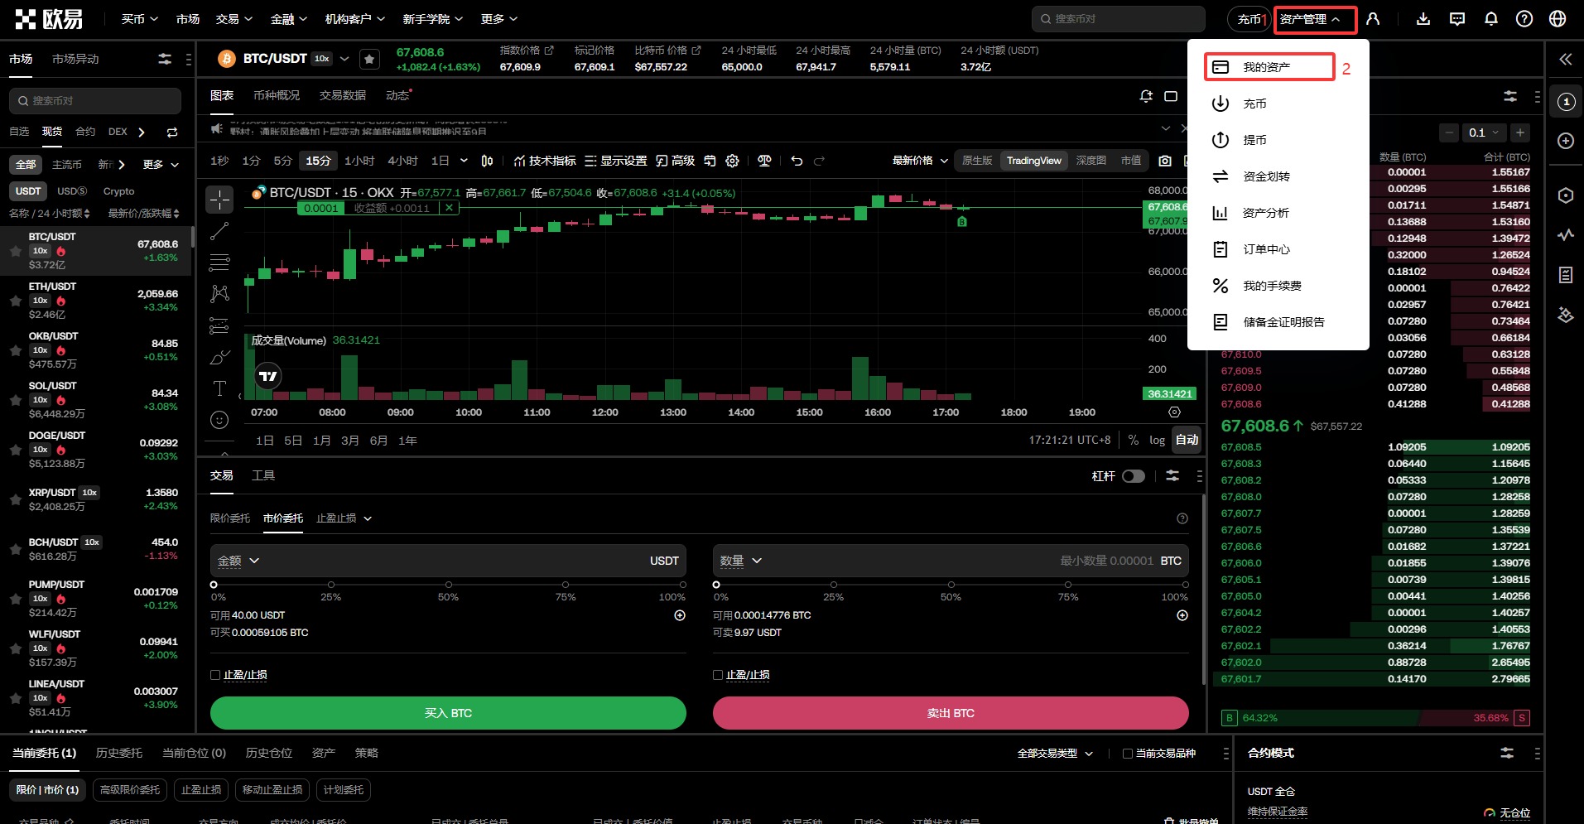This screenshot has width=1584, height=824.
Task: Open the chat support icon
Action: tap(1457, 18)
